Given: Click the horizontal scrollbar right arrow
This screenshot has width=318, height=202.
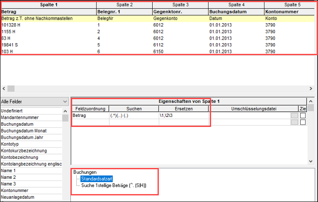Looking at the screenshot, I should pyautogui.click(x=311, y=89).
